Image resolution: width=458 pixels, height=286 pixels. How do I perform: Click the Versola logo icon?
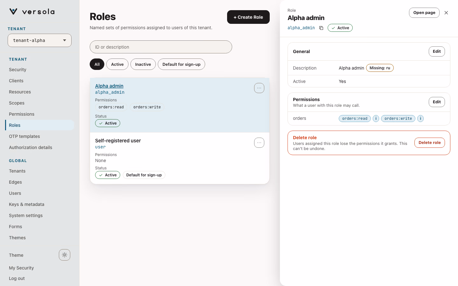coord(13,12)
